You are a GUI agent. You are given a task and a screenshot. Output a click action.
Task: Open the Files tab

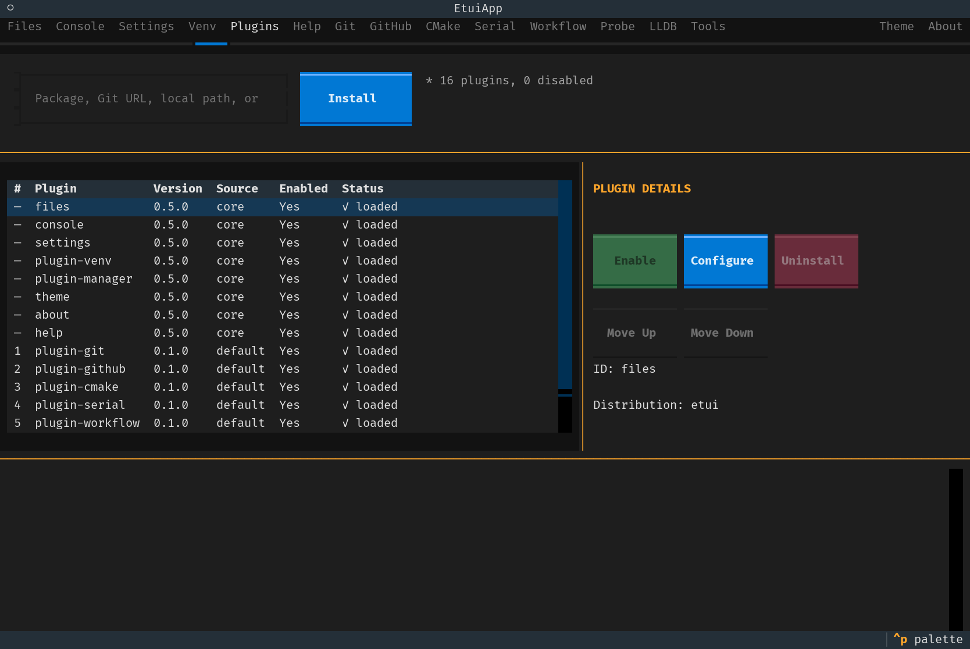(24, 26)
